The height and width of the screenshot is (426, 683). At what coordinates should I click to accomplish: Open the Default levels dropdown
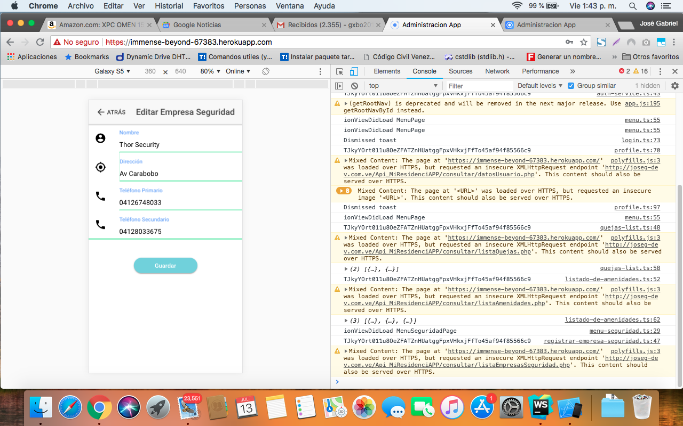(x=539, y=86)
